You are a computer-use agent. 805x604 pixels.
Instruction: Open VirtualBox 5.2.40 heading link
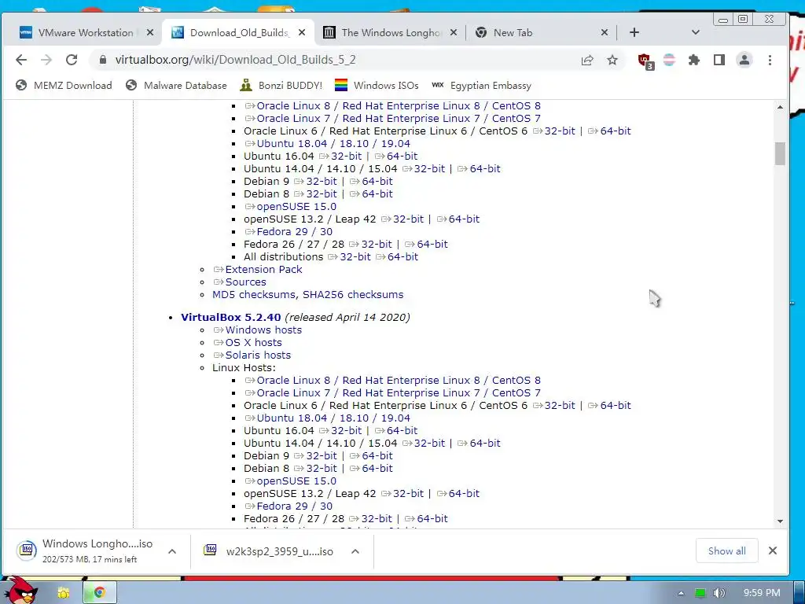[x=231, y=318]
